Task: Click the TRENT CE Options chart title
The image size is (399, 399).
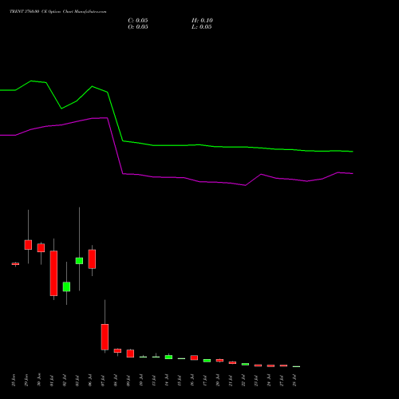Action: (x=58, y=12)
